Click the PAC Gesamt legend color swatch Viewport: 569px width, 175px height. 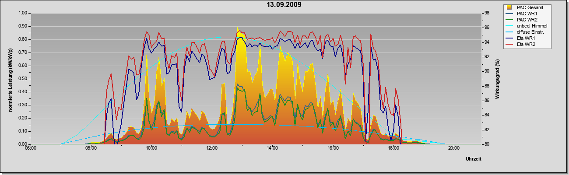pyautogui.click(x=510, y=7)
